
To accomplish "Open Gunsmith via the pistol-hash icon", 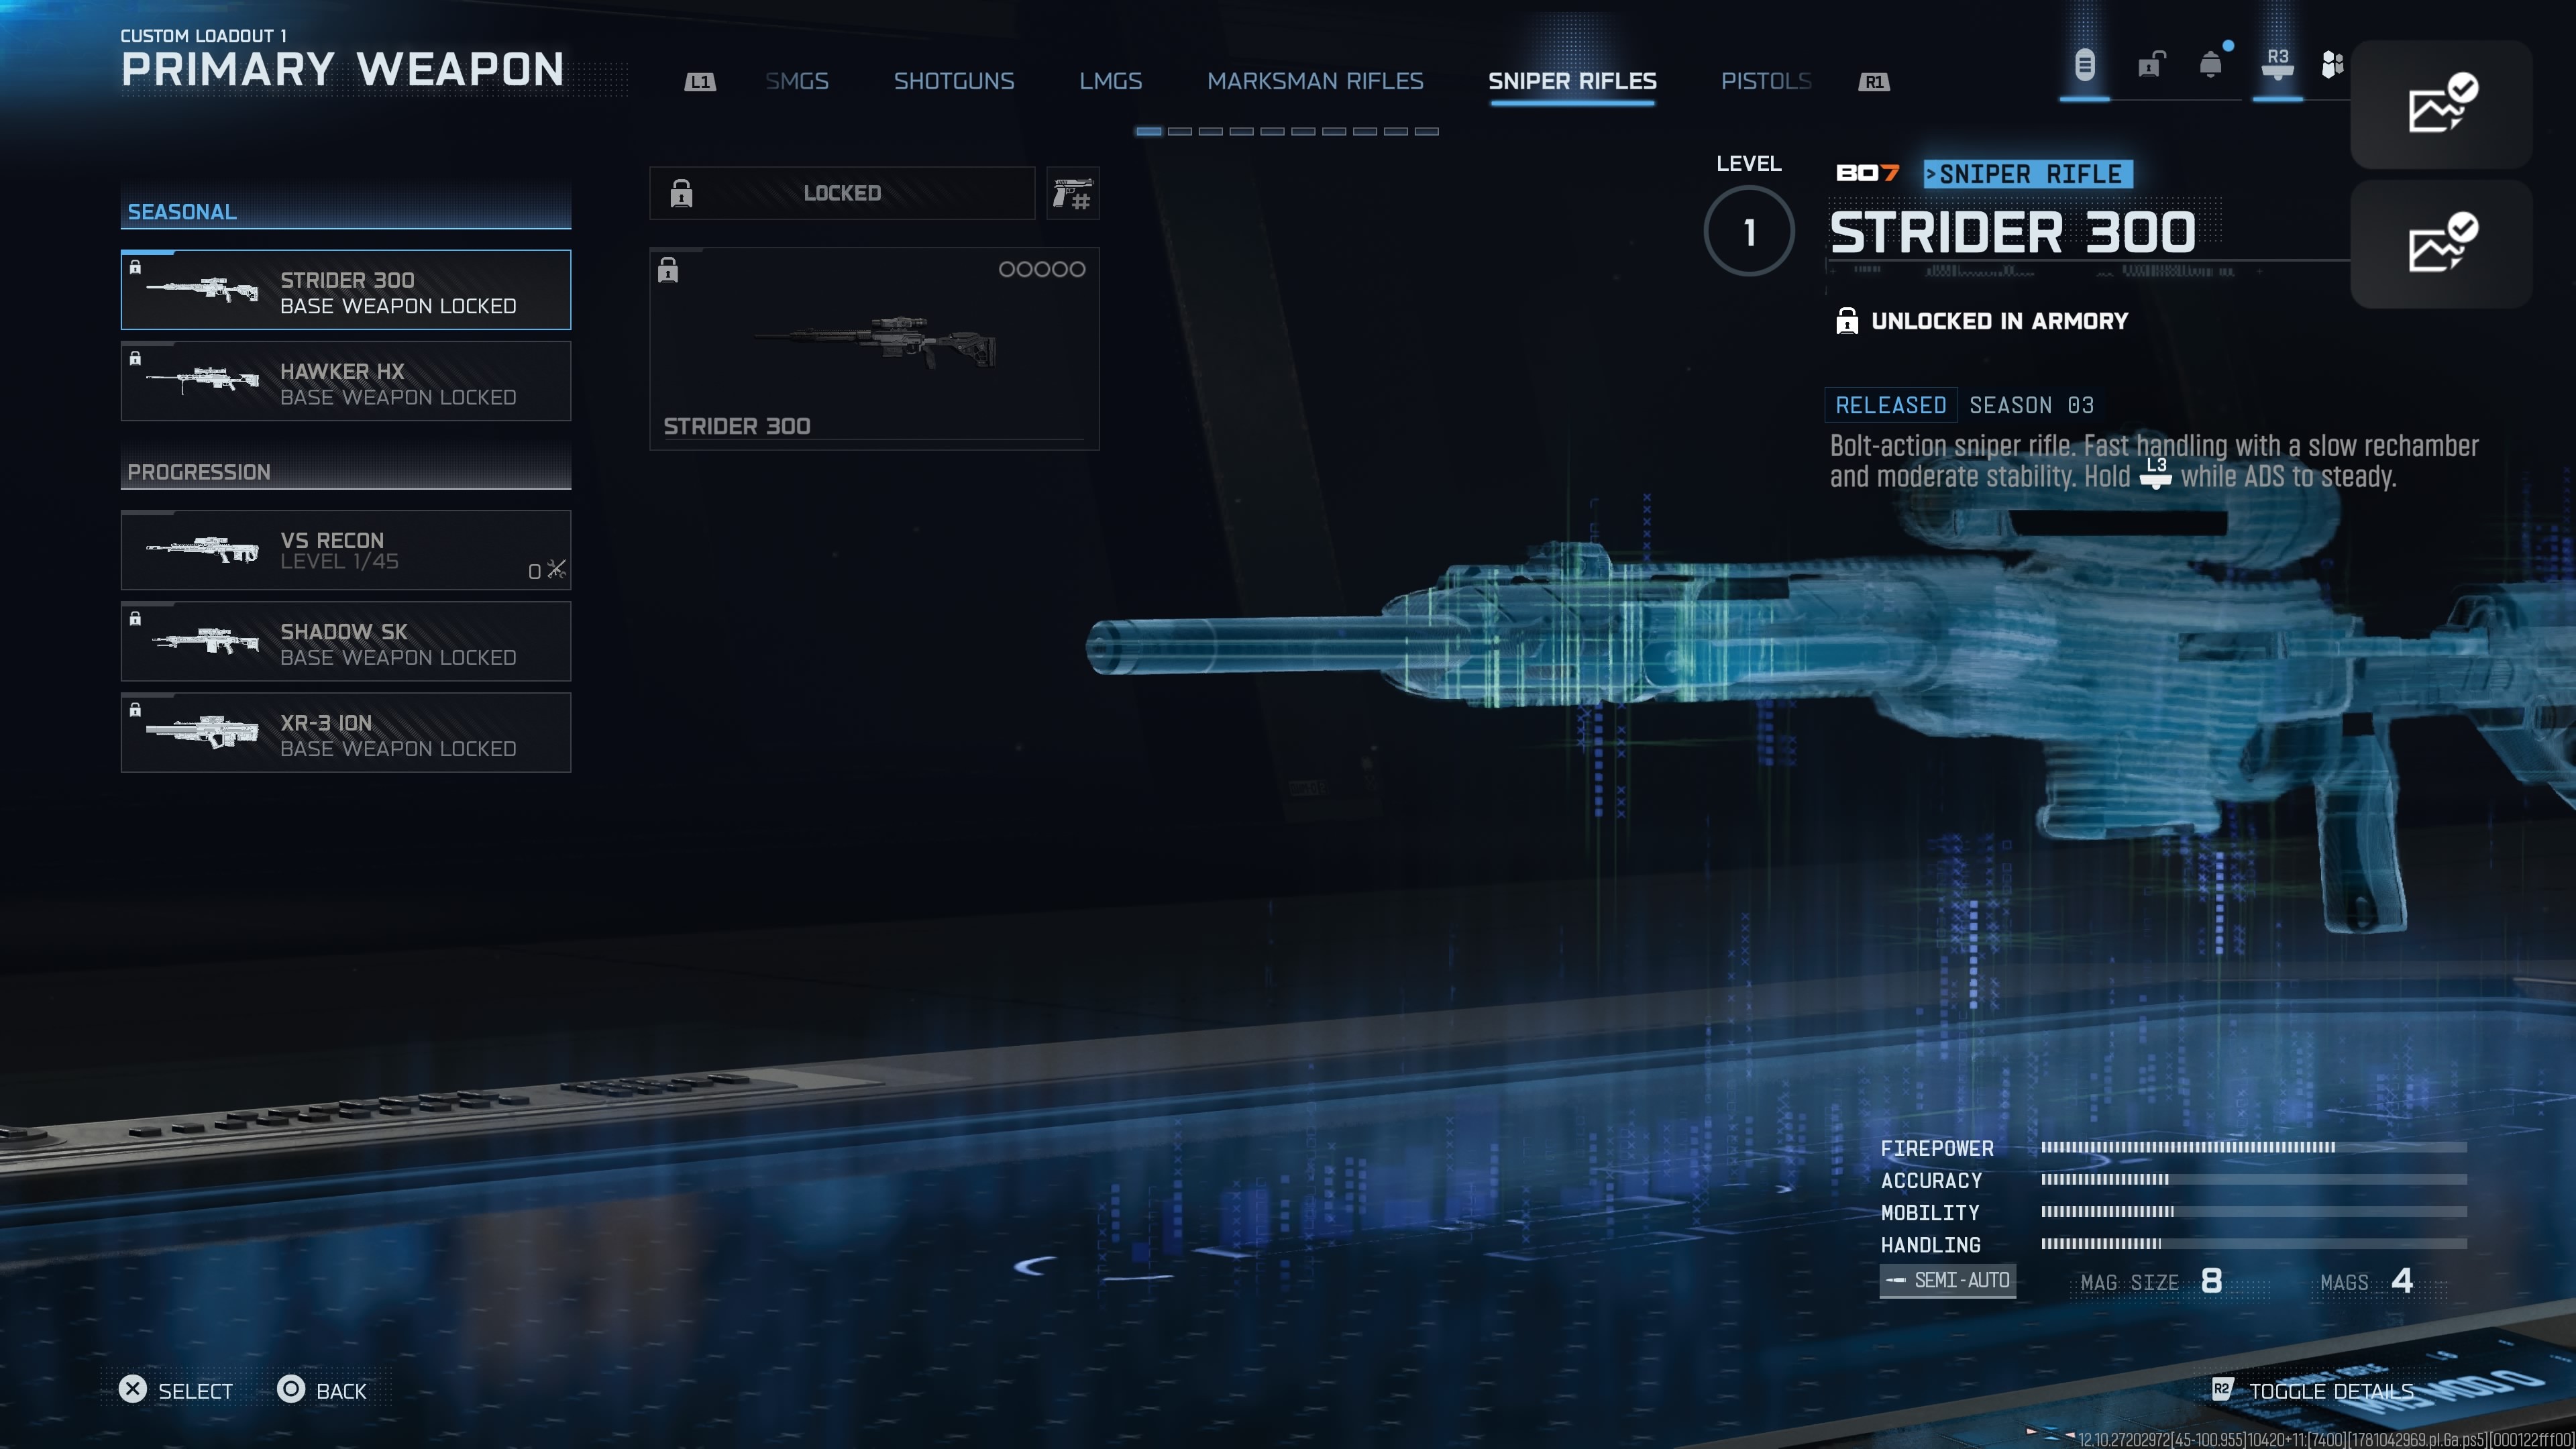I will pyautogui.click(x=1073, y=193).
